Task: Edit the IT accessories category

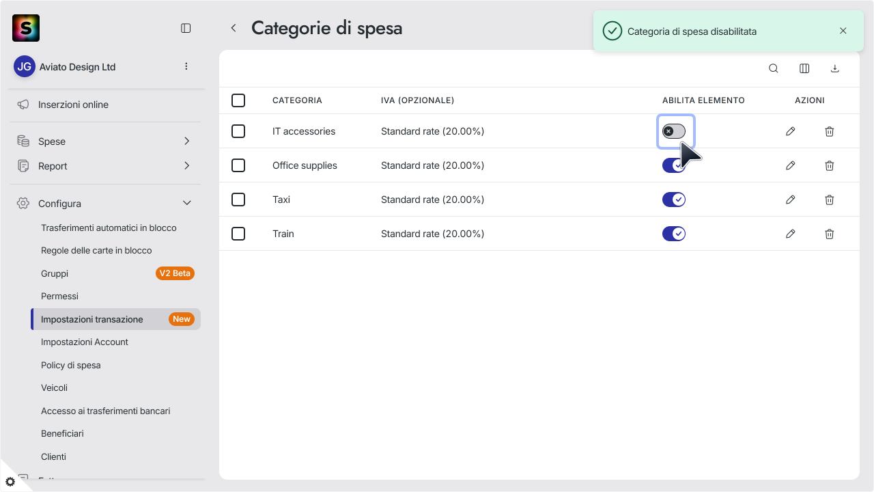Action: 791,131
